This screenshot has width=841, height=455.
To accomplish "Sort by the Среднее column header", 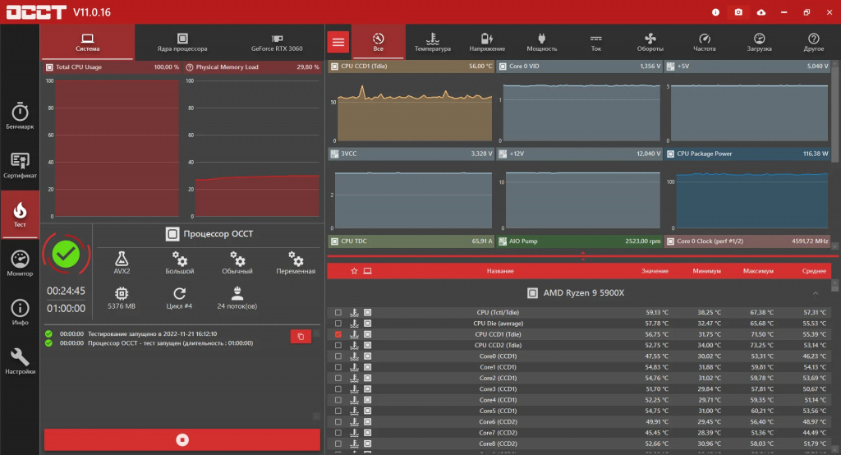I will (814, 271).
